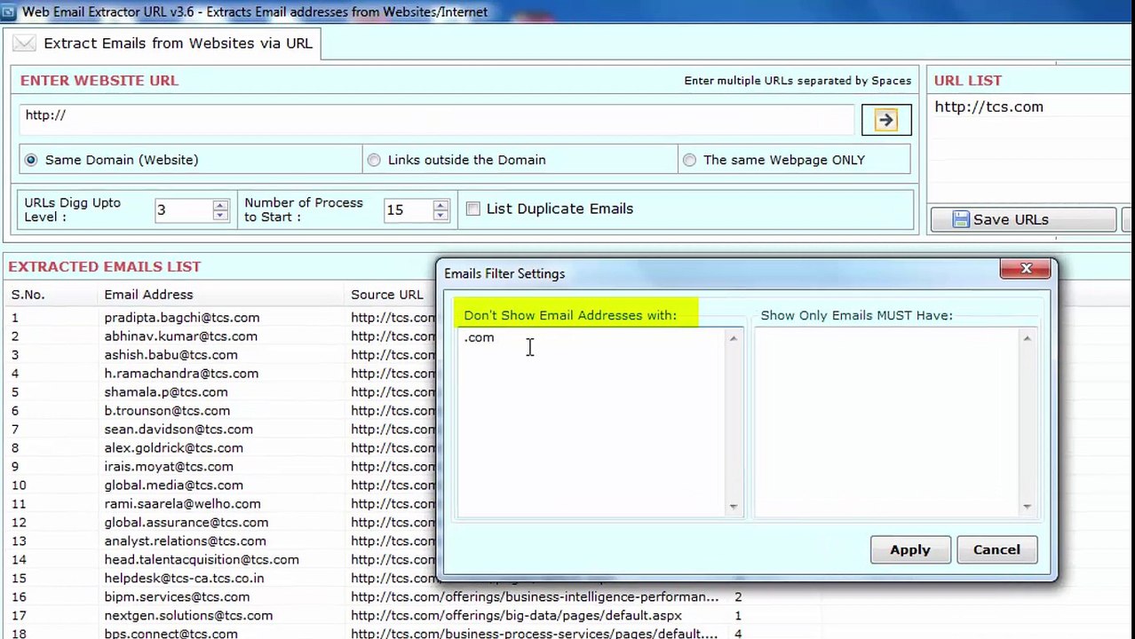This screenshot has height=639, width=1135.
Task: Select email global.media@tcs.com
Action: pos(173,485)
